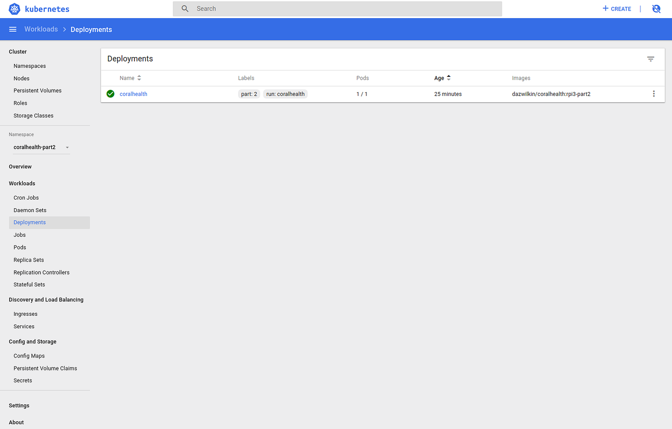Go to Cron Jobs
The height and width of the screenshot is (429, 672).
click(26, 198)
